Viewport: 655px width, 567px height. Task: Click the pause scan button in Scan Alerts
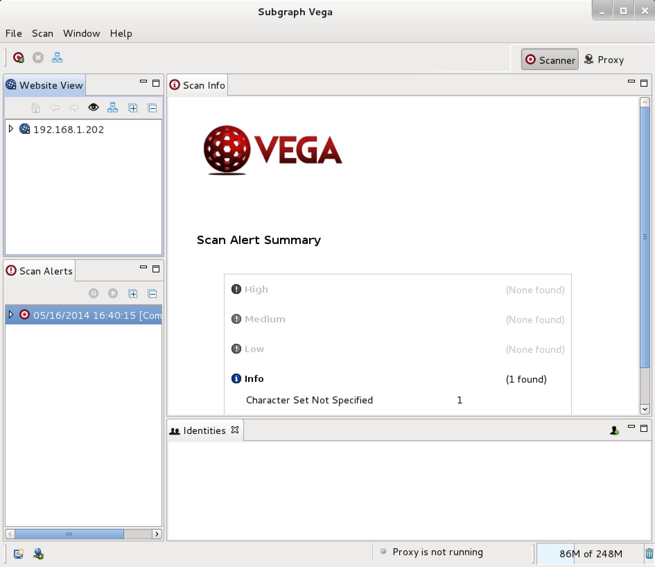point(94,294)
